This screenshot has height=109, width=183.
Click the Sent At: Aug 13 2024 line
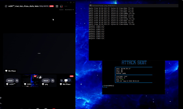(128, 81)
